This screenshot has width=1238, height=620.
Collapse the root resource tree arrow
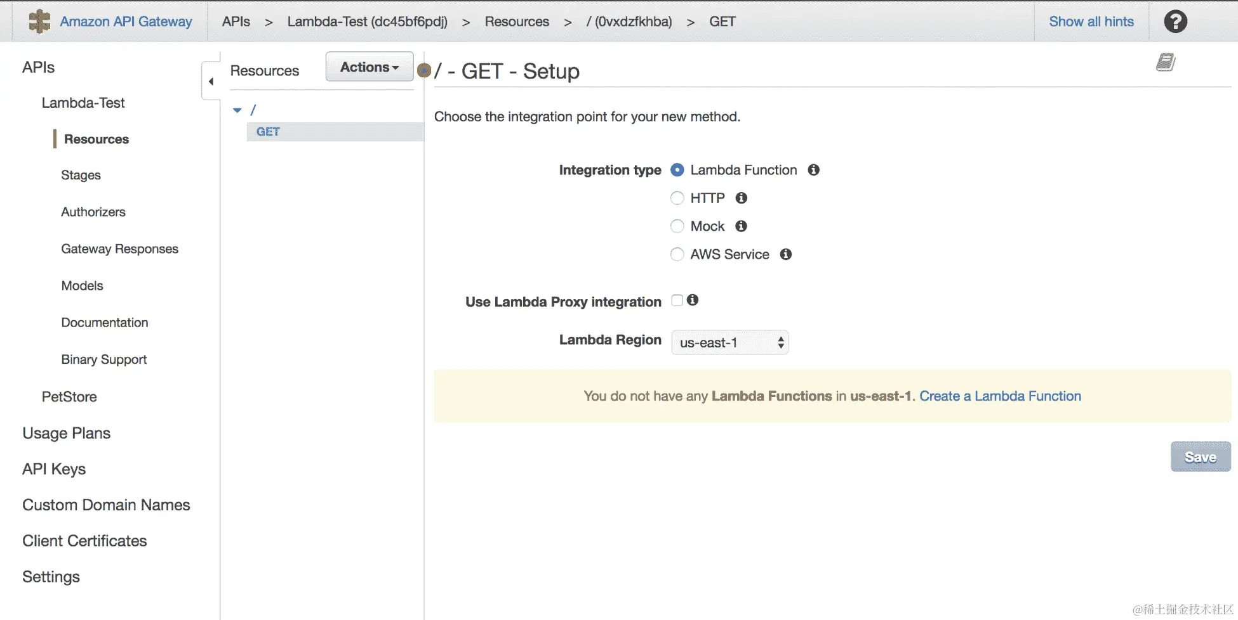pos(237,110)
